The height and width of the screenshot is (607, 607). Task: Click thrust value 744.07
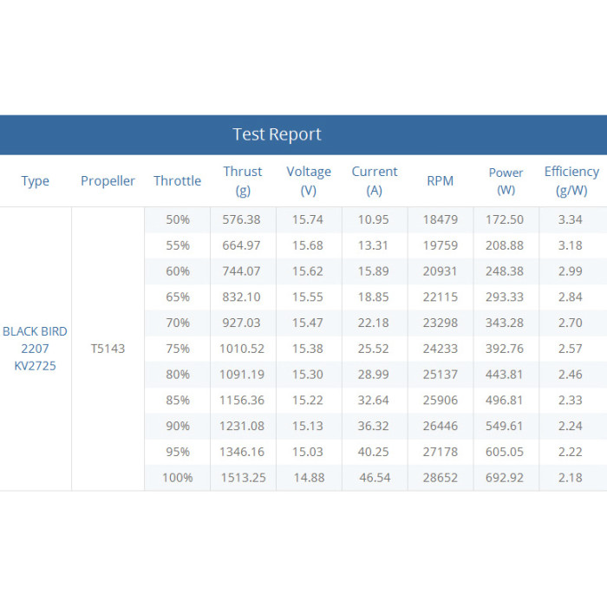[241, 271]
